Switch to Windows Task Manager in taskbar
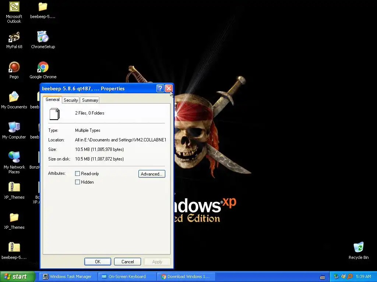Image resolution: width=377 pixels, height=282 pixels. click(x=68, y=276)
